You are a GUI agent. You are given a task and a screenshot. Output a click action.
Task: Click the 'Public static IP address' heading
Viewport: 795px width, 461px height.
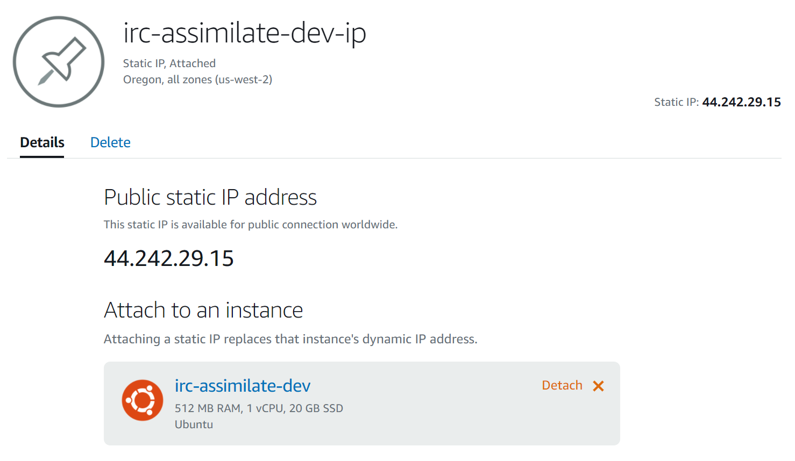coord(210,197)
